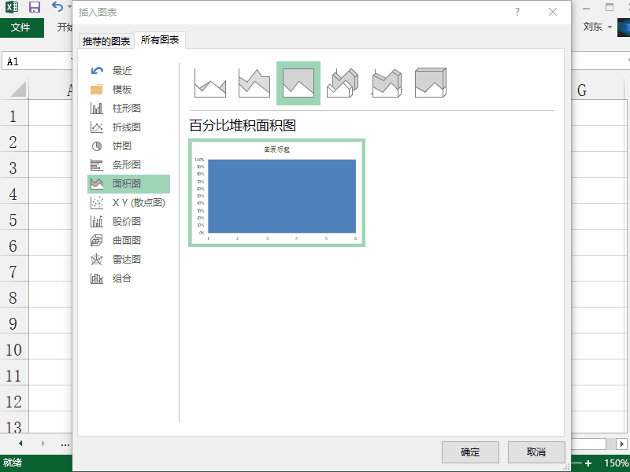This screenshot has height=472, width=630.
Task: Open the 文件 File menu
Action: pyautogui.click(x=22, y=28)
